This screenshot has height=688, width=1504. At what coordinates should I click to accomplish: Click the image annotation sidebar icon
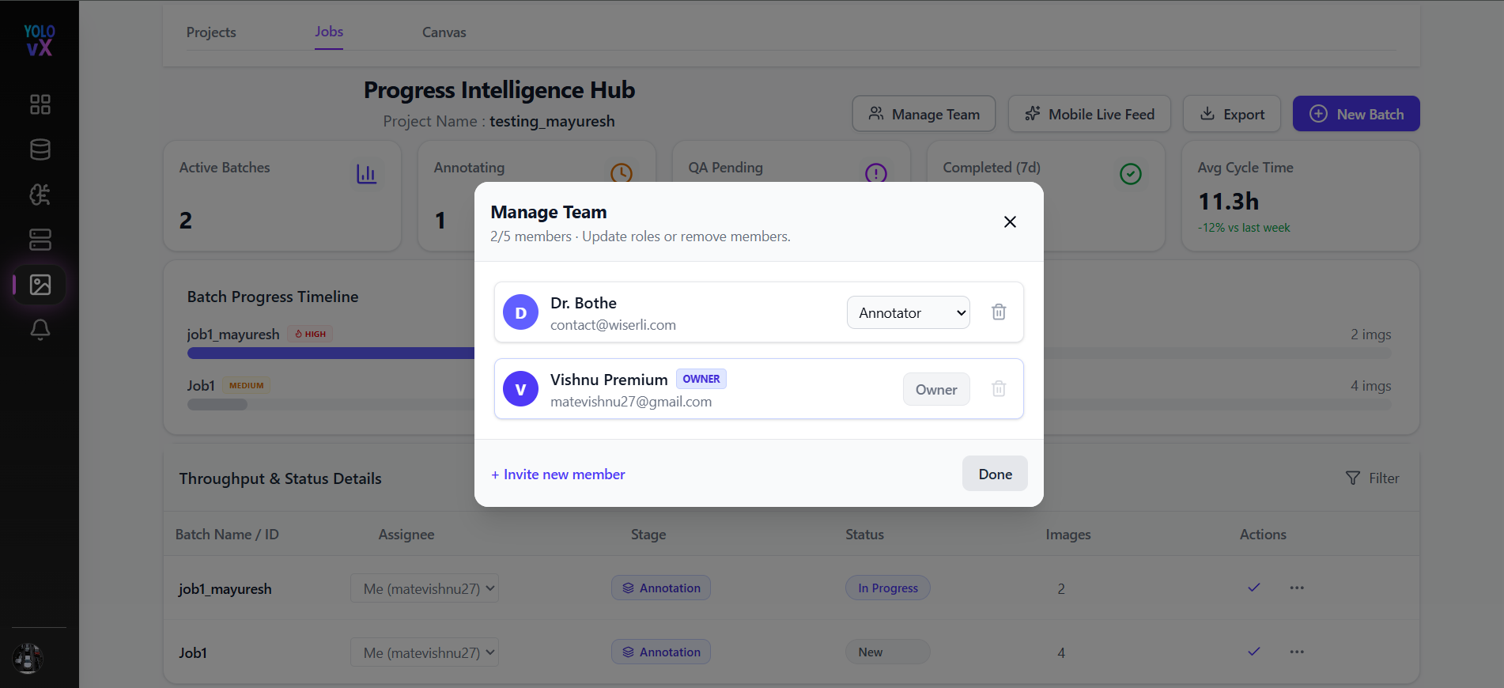[x=40, y=285]
